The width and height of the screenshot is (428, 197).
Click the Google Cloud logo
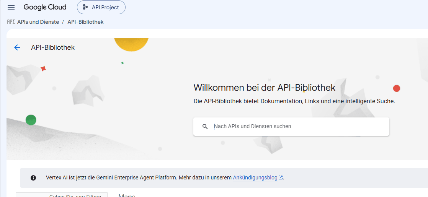45,7
